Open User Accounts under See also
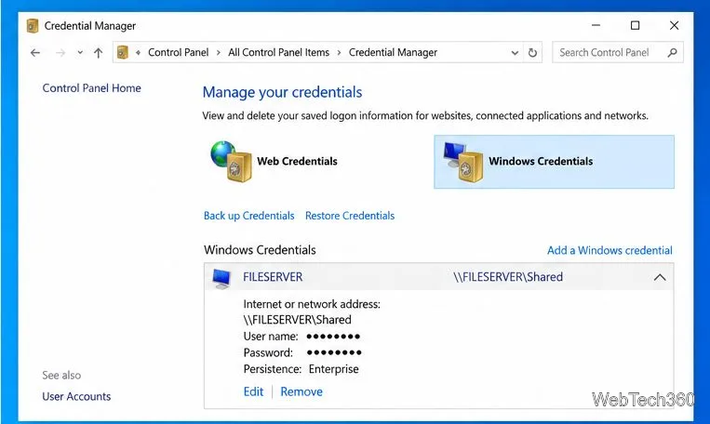The image size is (710, 424). pyautogui.click(x=76, y=396)
